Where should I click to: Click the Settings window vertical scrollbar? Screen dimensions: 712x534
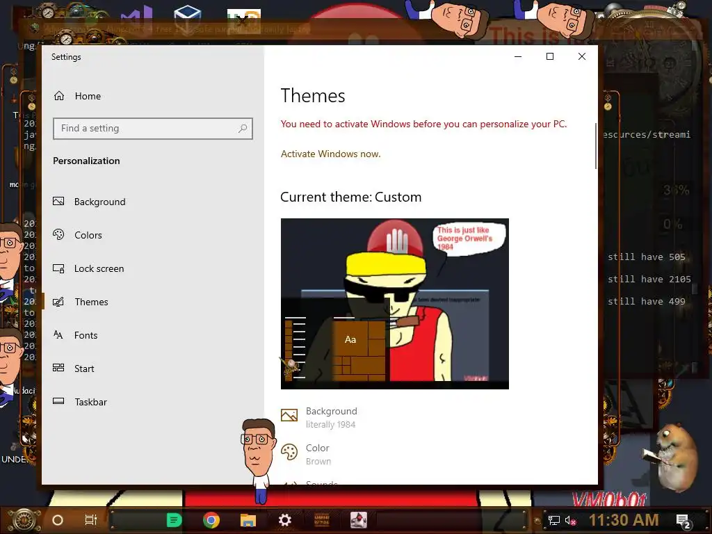coord(596,146)
